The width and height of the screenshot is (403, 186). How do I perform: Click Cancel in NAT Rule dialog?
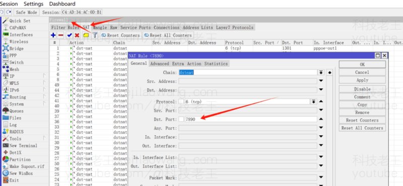pyautogui.click(x=362, y=72)
